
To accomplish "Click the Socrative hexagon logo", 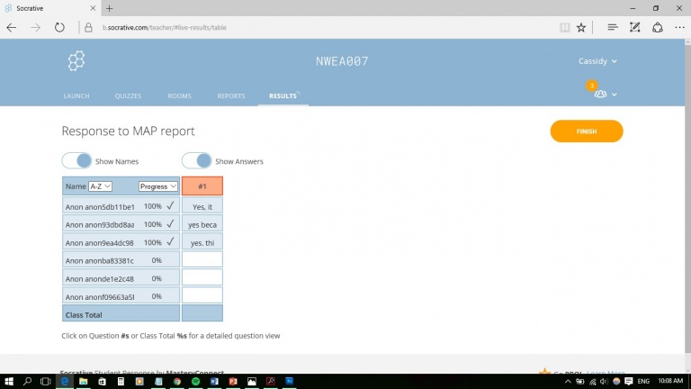I will [x=76, y=61].
